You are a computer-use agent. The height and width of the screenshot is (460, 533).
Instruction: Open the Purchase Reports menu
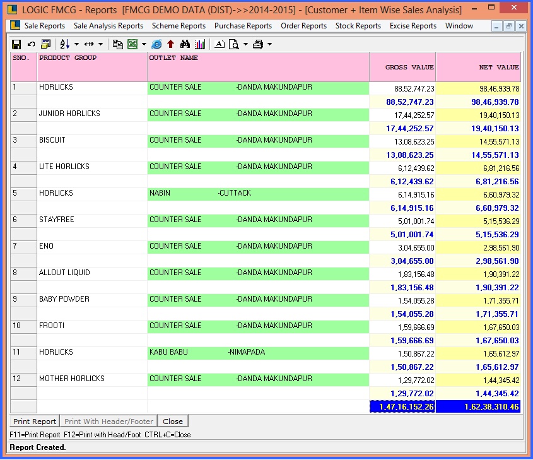point(243,26)
